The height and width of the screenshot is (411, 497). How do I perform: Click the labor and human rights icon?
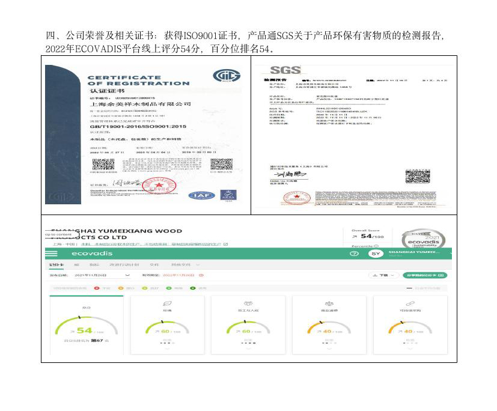point(248,305)
